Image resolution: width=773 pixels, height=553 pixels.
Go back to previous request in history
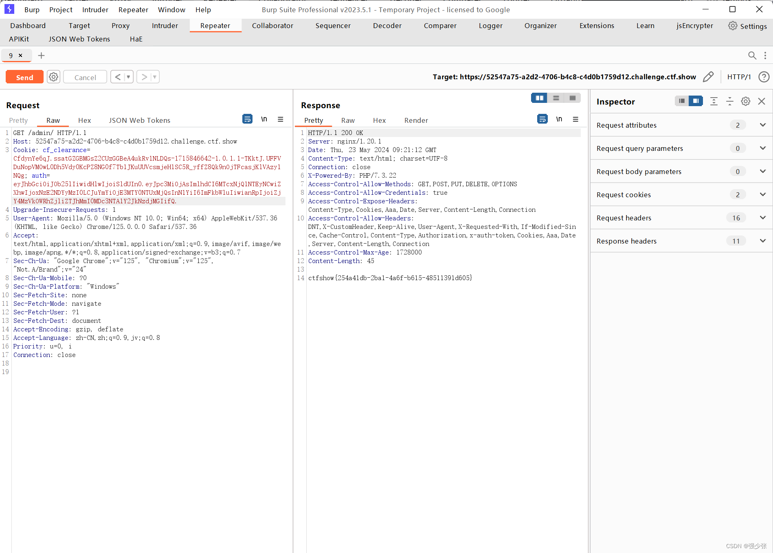pos(117,77)
